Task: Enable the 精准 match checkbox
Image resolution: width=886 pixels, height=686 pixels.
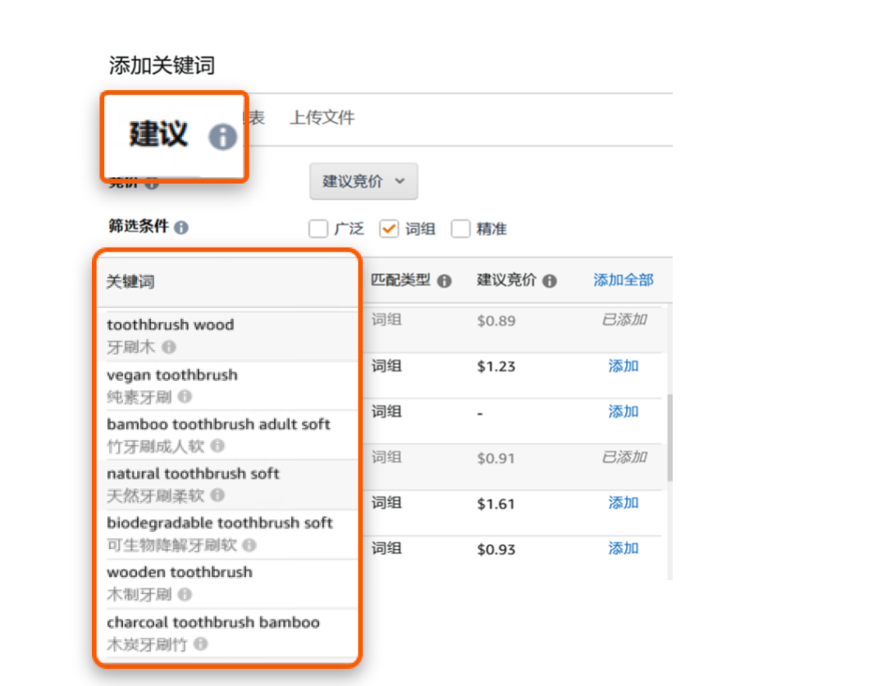Action: [x=460, y=229]
